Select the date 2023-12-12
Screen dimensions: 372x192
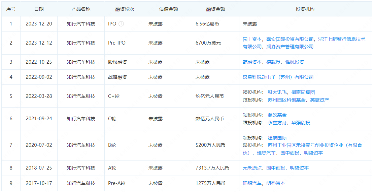[39, 43]
